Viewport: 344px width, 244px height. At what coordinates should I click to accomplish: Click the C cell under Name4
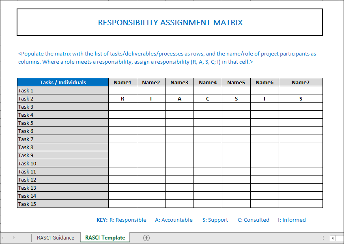pyautogui.click(x=208, y=98)
